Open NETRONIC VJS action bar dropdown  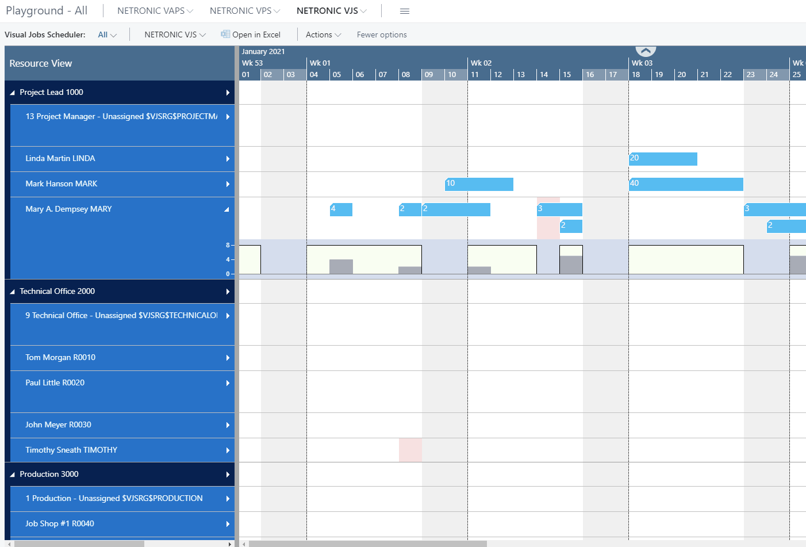pyautogui.click(x=175, y=35)
